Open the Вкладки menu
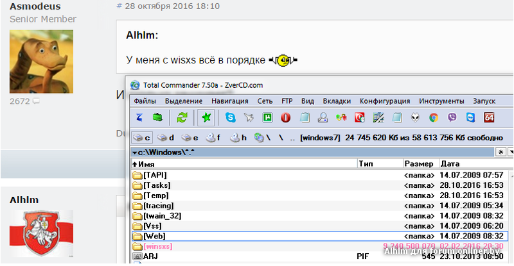This screenshot has width=514, height=266. point(337,101)
